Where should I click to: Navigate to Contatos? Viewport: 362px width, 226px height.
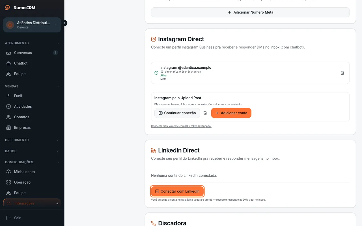tap(32, 117)
